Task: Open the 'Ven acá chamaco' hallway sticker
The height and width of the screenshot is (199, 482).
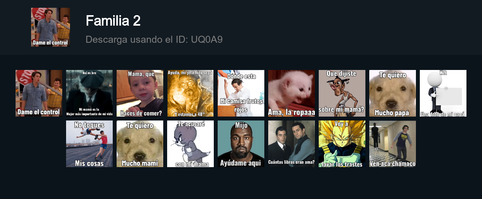Action: pyautogui.click(x=393, y=144)
